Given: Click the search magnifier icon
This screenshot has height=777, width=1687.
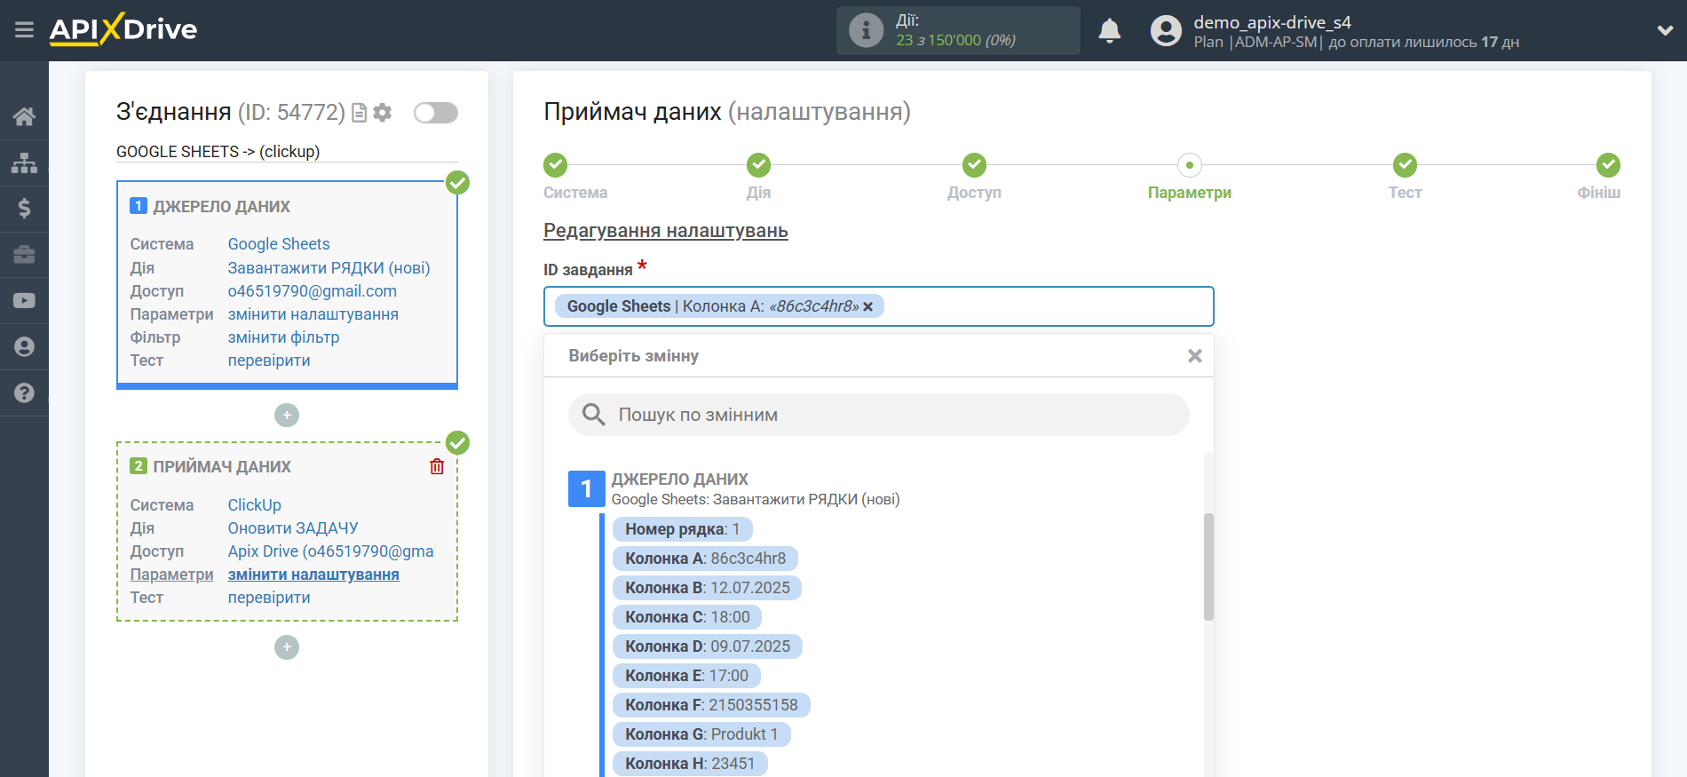Looking at the screenshot, I should point(593,415).
